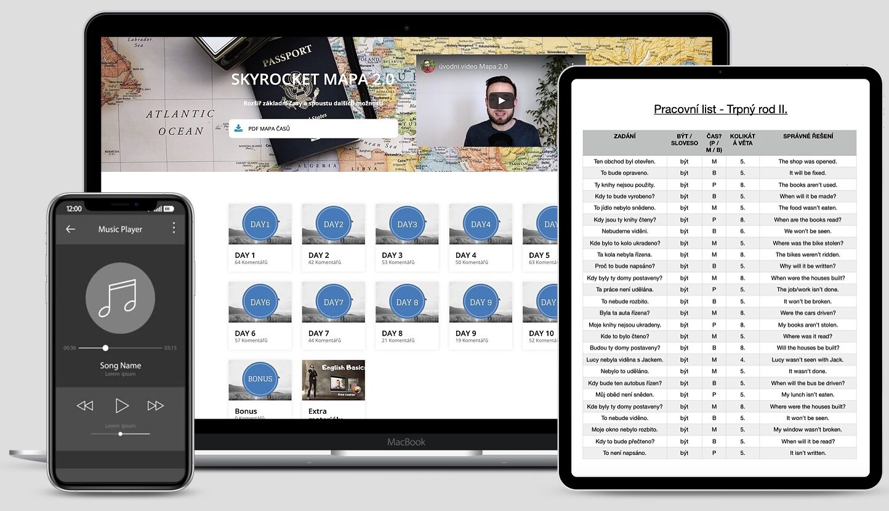Viewport: 889px width, 511px height.
Task: Select the cell 'My lunch isn't eaten.'
Action: point(808,395)
